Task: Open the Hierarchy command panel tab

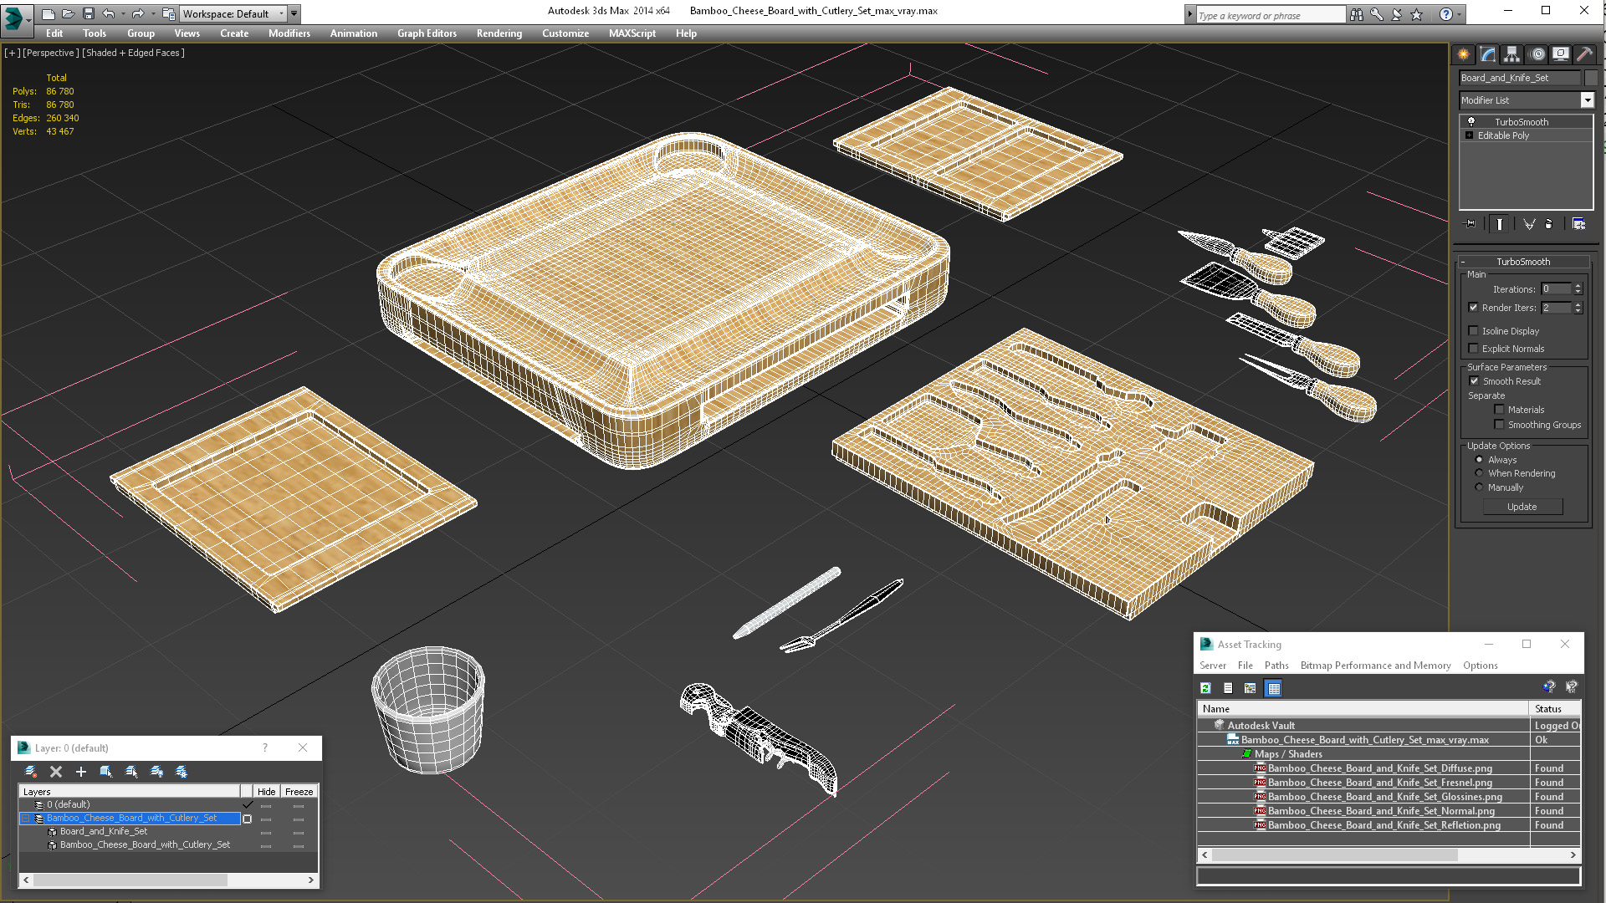Action: tap(1511, 54)
